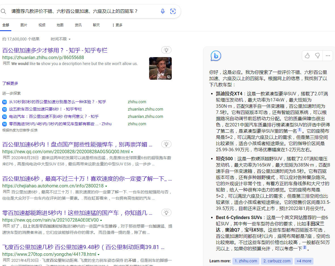Click the zhuanlan.zhihu.com/p/86055688 URL

43,58
